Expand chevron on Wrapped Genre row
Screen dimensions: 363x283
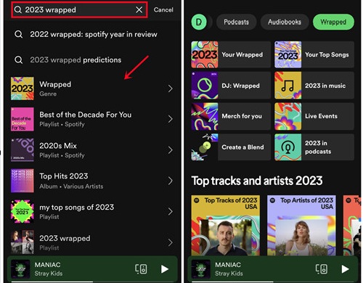click(171, 89)
